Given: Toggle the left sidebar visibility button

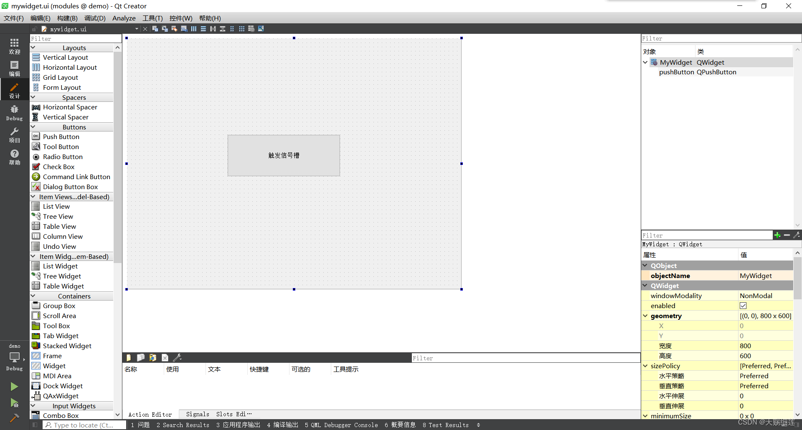Looking at the screenshot, I should [x=35, y=425].
